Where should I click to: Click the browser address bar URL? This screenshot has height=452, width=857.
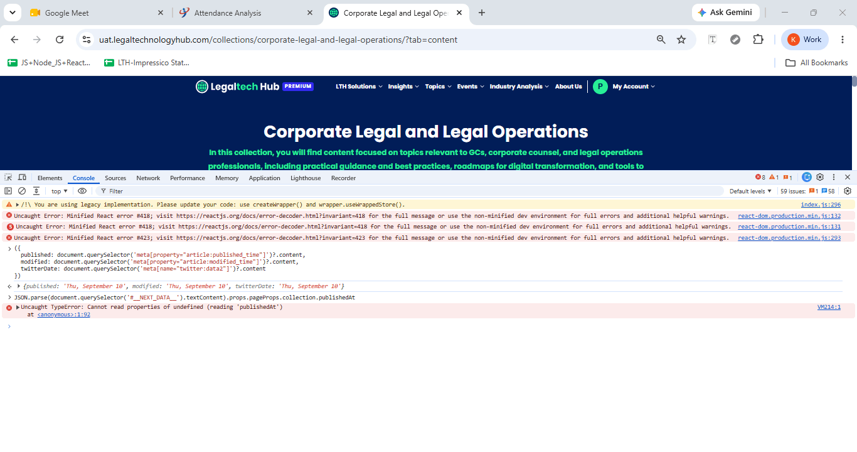point(278,40)
